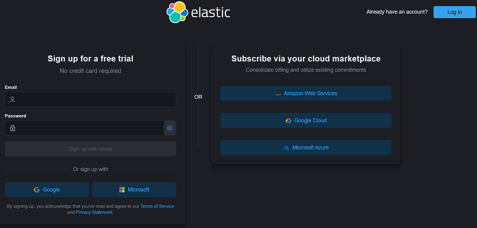Open the Terms of Service link

(157, 206)
